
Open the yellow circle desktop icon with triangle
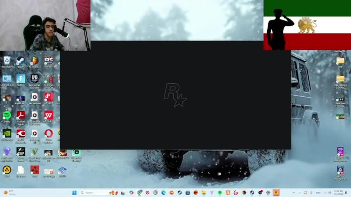(x=7, y=172)
